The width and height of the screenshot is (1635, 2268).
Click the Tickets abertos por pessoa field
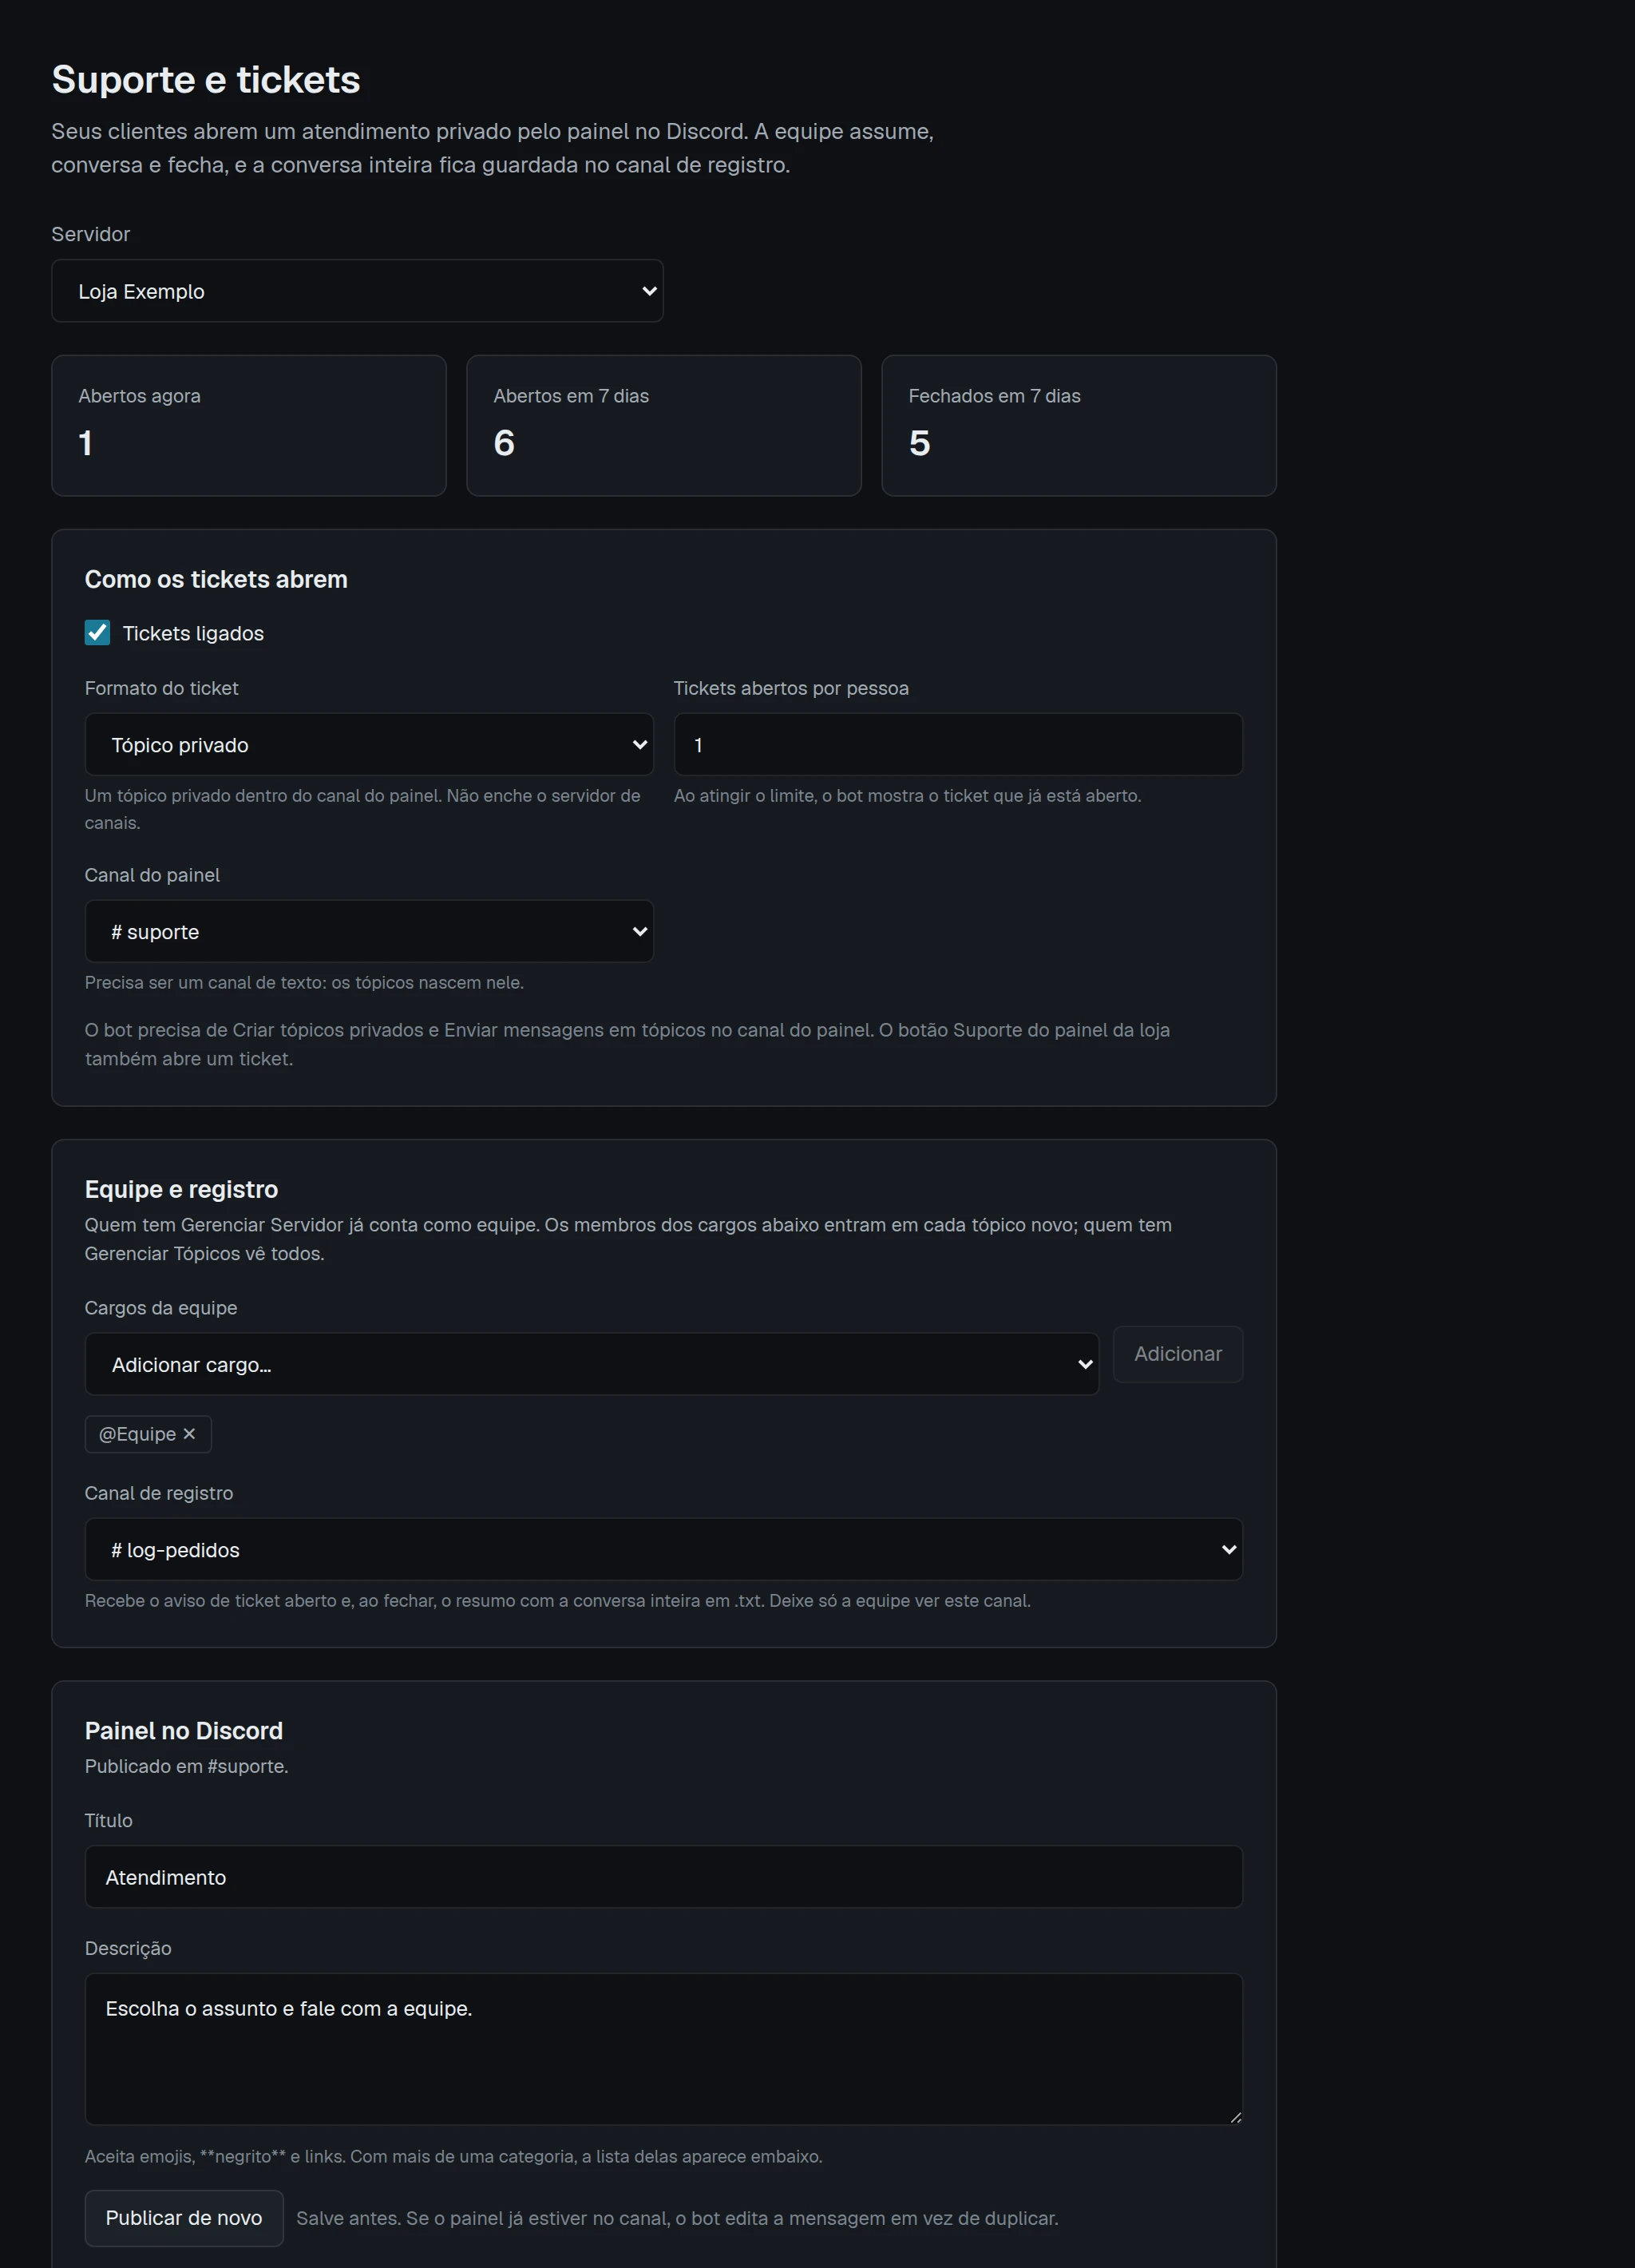click(957, 745)
